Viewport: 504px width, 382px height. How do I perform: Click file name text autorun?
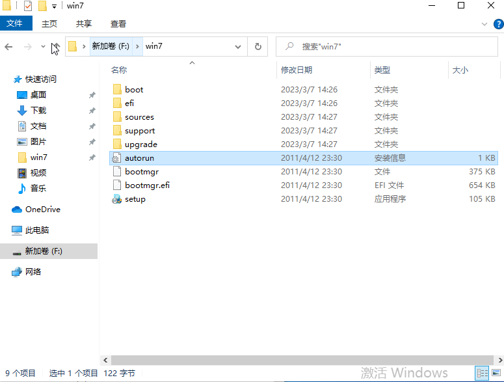pyautogui.click(x=140, y=158)
